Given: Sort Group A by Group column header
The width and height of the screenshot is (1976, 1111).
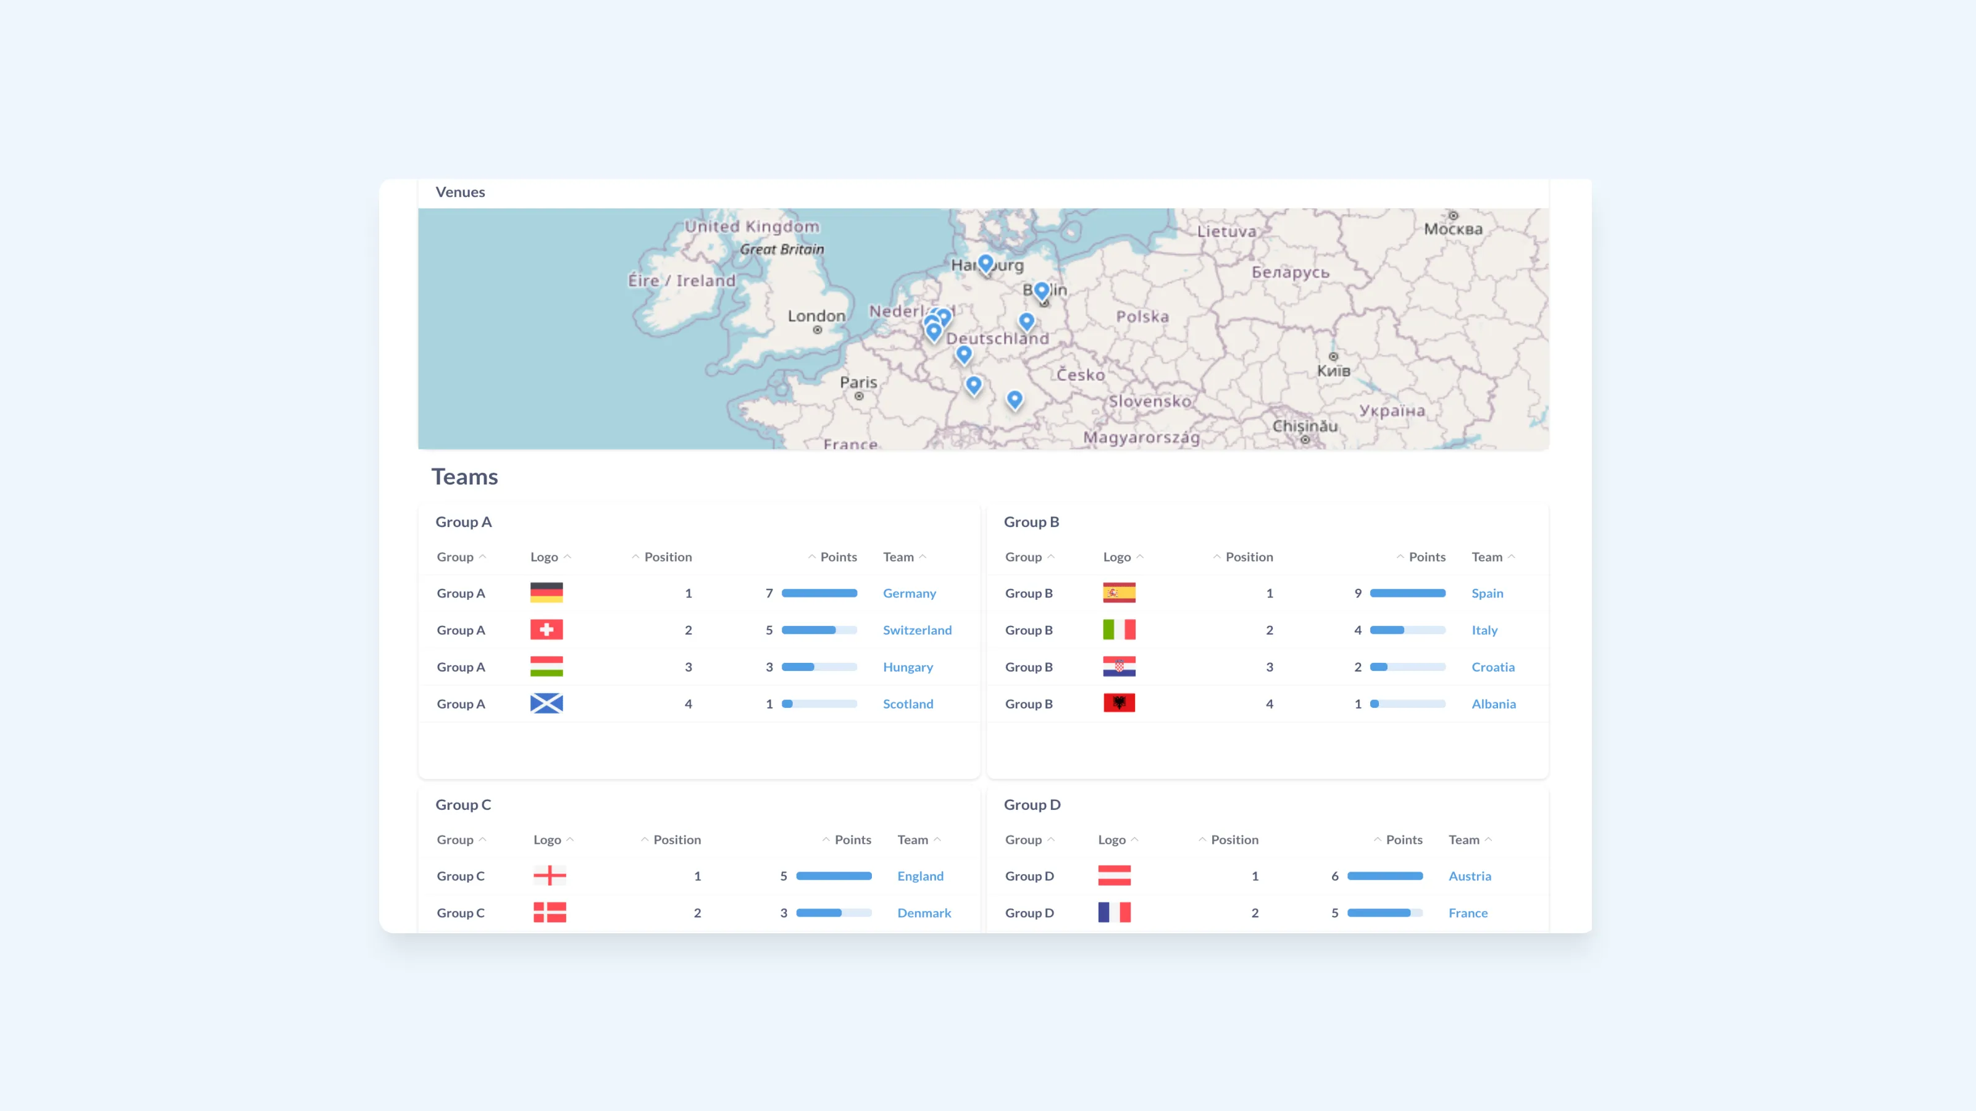Looking at the screenshot, I should (461, 557).
